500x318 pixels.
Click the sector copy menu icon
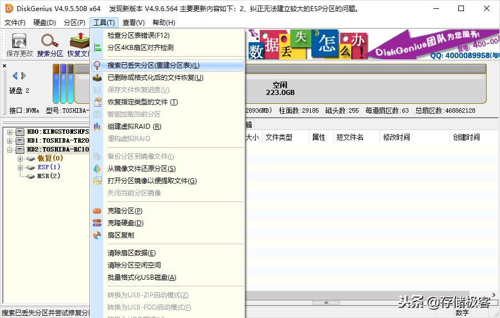click(97, 235)
